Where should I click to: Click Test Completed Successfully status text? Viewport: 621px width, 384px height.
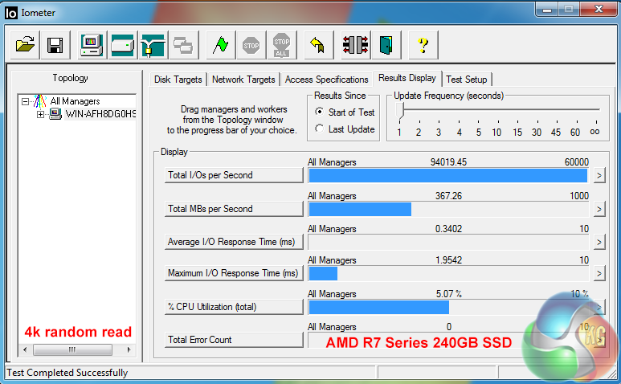click(67, 373)
